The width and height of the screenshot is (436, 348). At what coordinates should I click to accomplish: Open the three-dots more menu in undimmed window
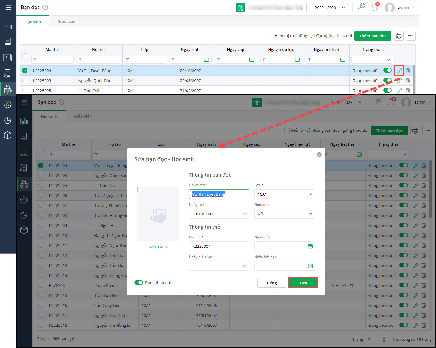point(411,36)
